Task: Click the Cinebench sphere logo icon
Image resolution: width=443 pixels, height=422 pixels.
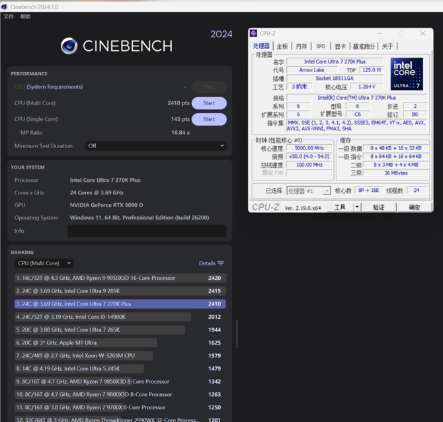Action: coord(69,46)
